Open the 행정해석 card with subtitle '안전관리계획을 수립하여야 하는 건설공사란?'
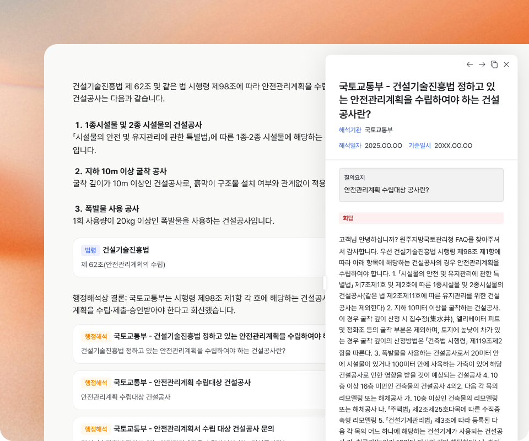 [x=199, y=344]
